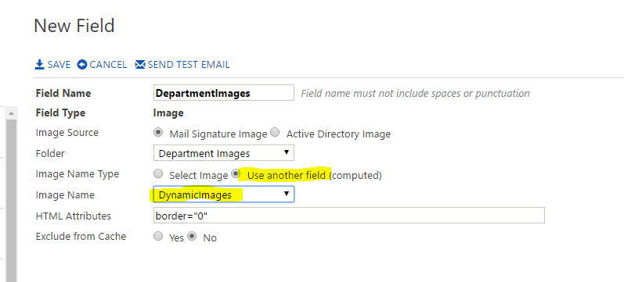Open the Folder Department Images dropdown
The image size is (624, 282).
pos(224,153)
